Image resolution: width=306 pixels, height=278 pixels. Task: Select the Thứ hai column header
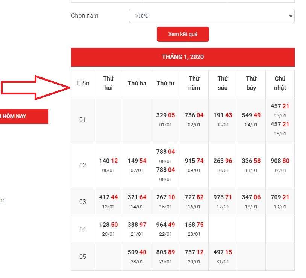(108, 83)
